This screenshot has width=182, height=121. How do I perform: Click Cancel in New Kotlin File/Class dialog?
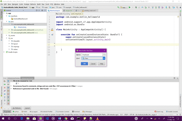click(93, 64)
